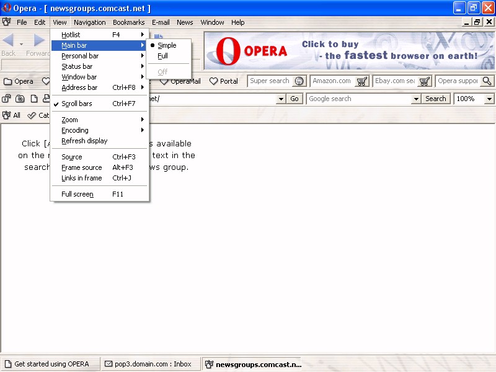Click the Opera support magnifier icon

(x=487, y=81)
